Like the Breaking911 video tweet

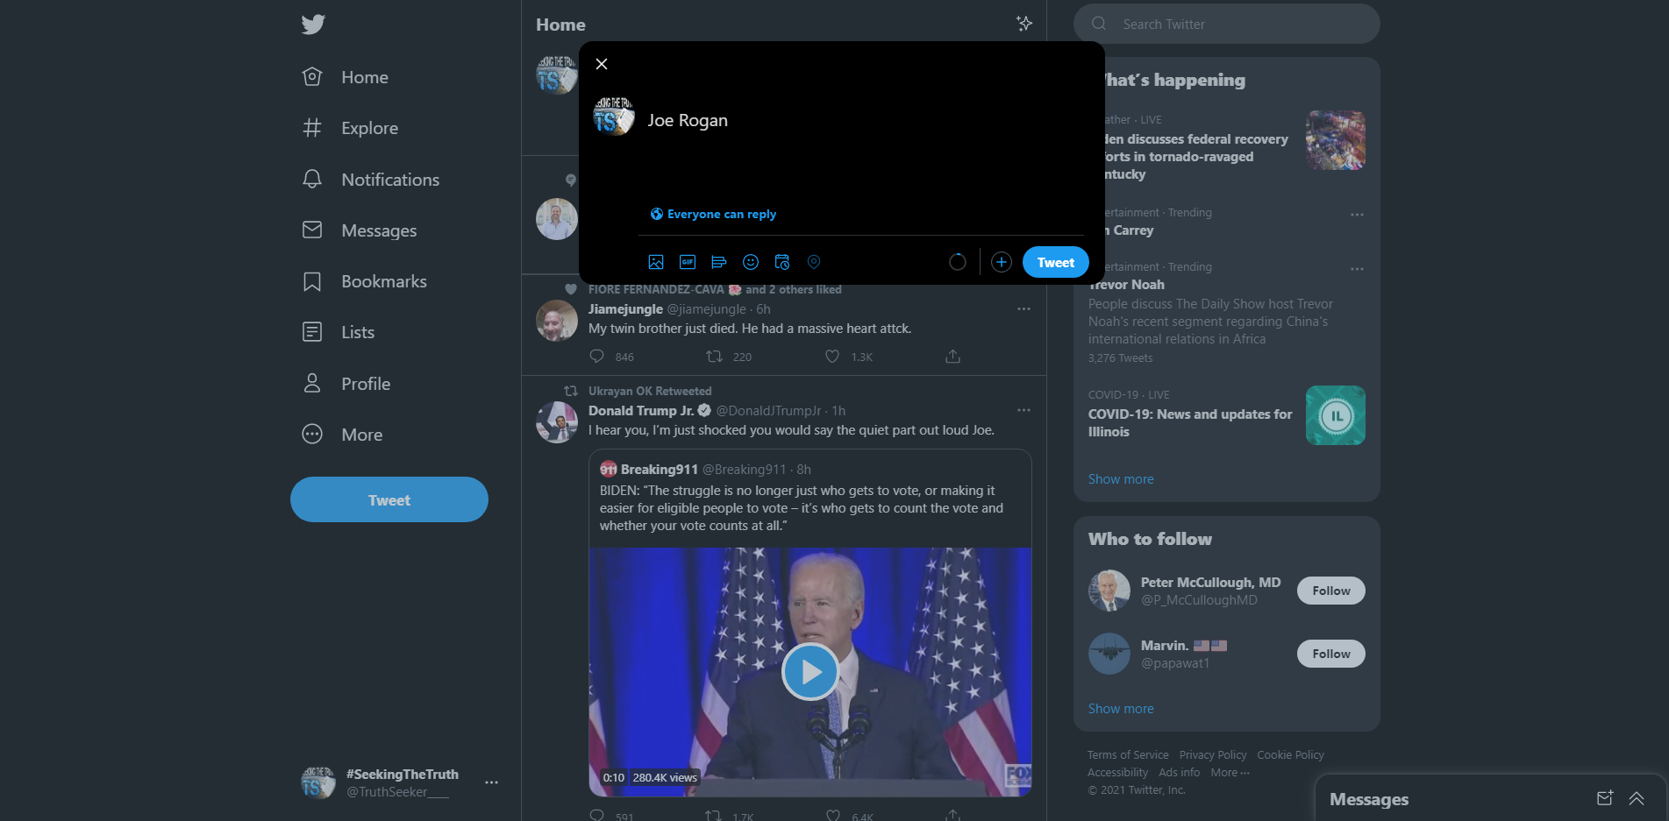[x=831, y=815]
